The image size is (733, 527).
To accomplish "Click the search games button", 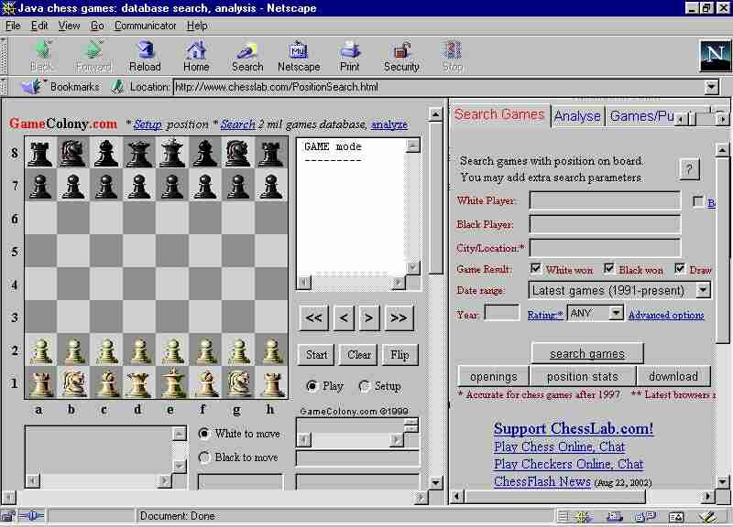I will 587,353.
